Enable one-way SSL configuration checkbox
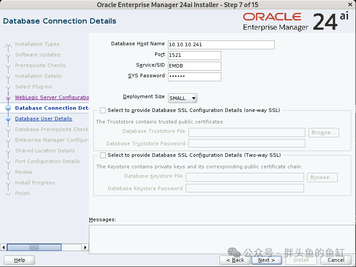 point(103,110)
